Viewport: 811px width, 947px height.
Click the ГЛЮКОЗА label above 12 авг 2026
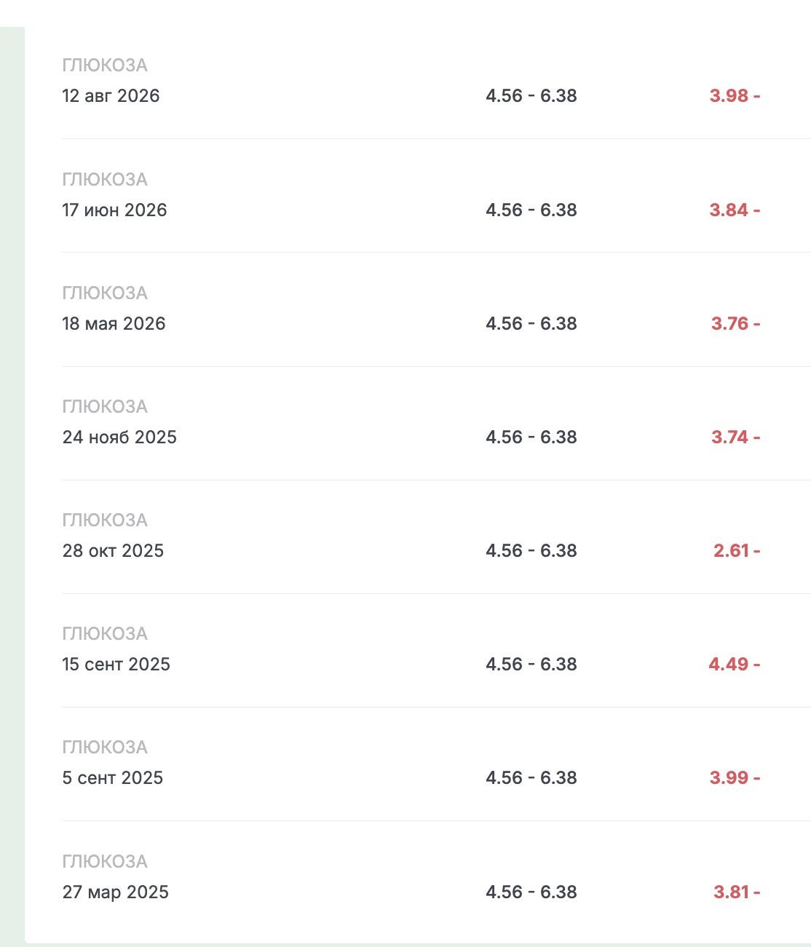pos(105,66)
